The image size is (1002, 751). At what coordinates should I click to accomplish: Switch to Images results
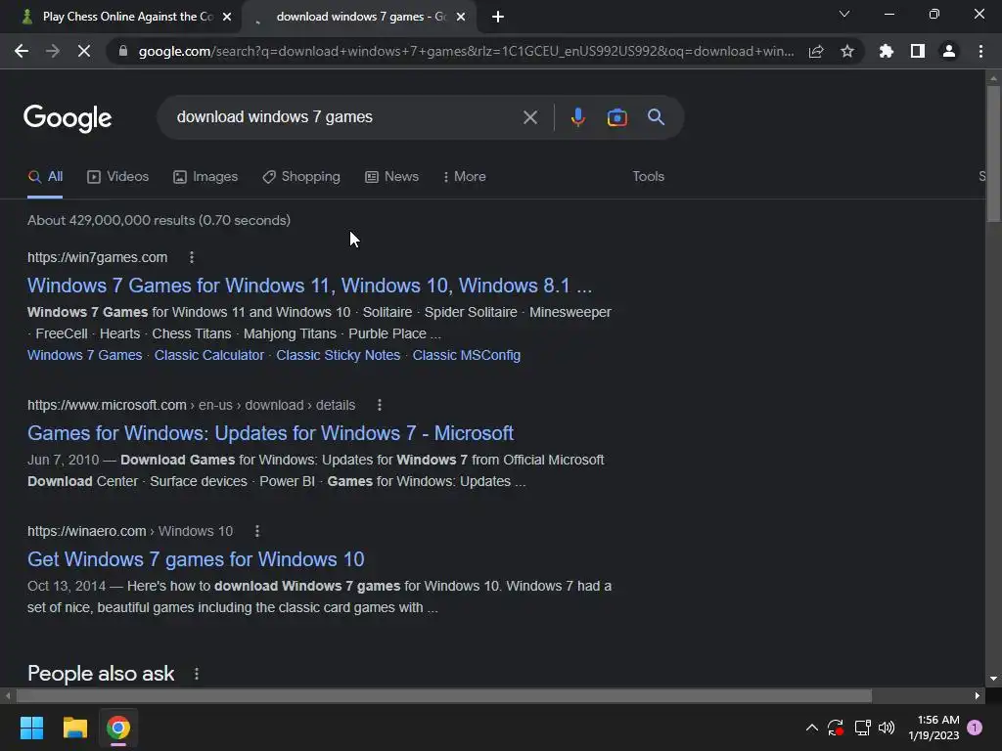pos(205,177)
